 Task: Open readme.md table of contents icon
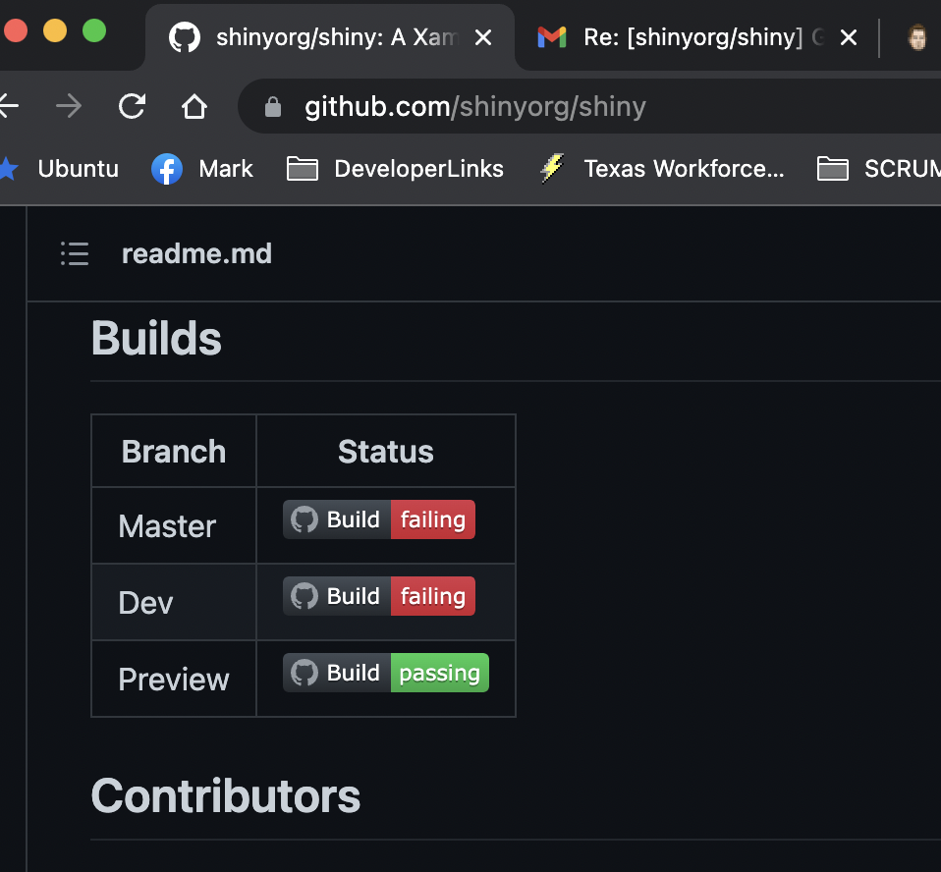point(75,254)
